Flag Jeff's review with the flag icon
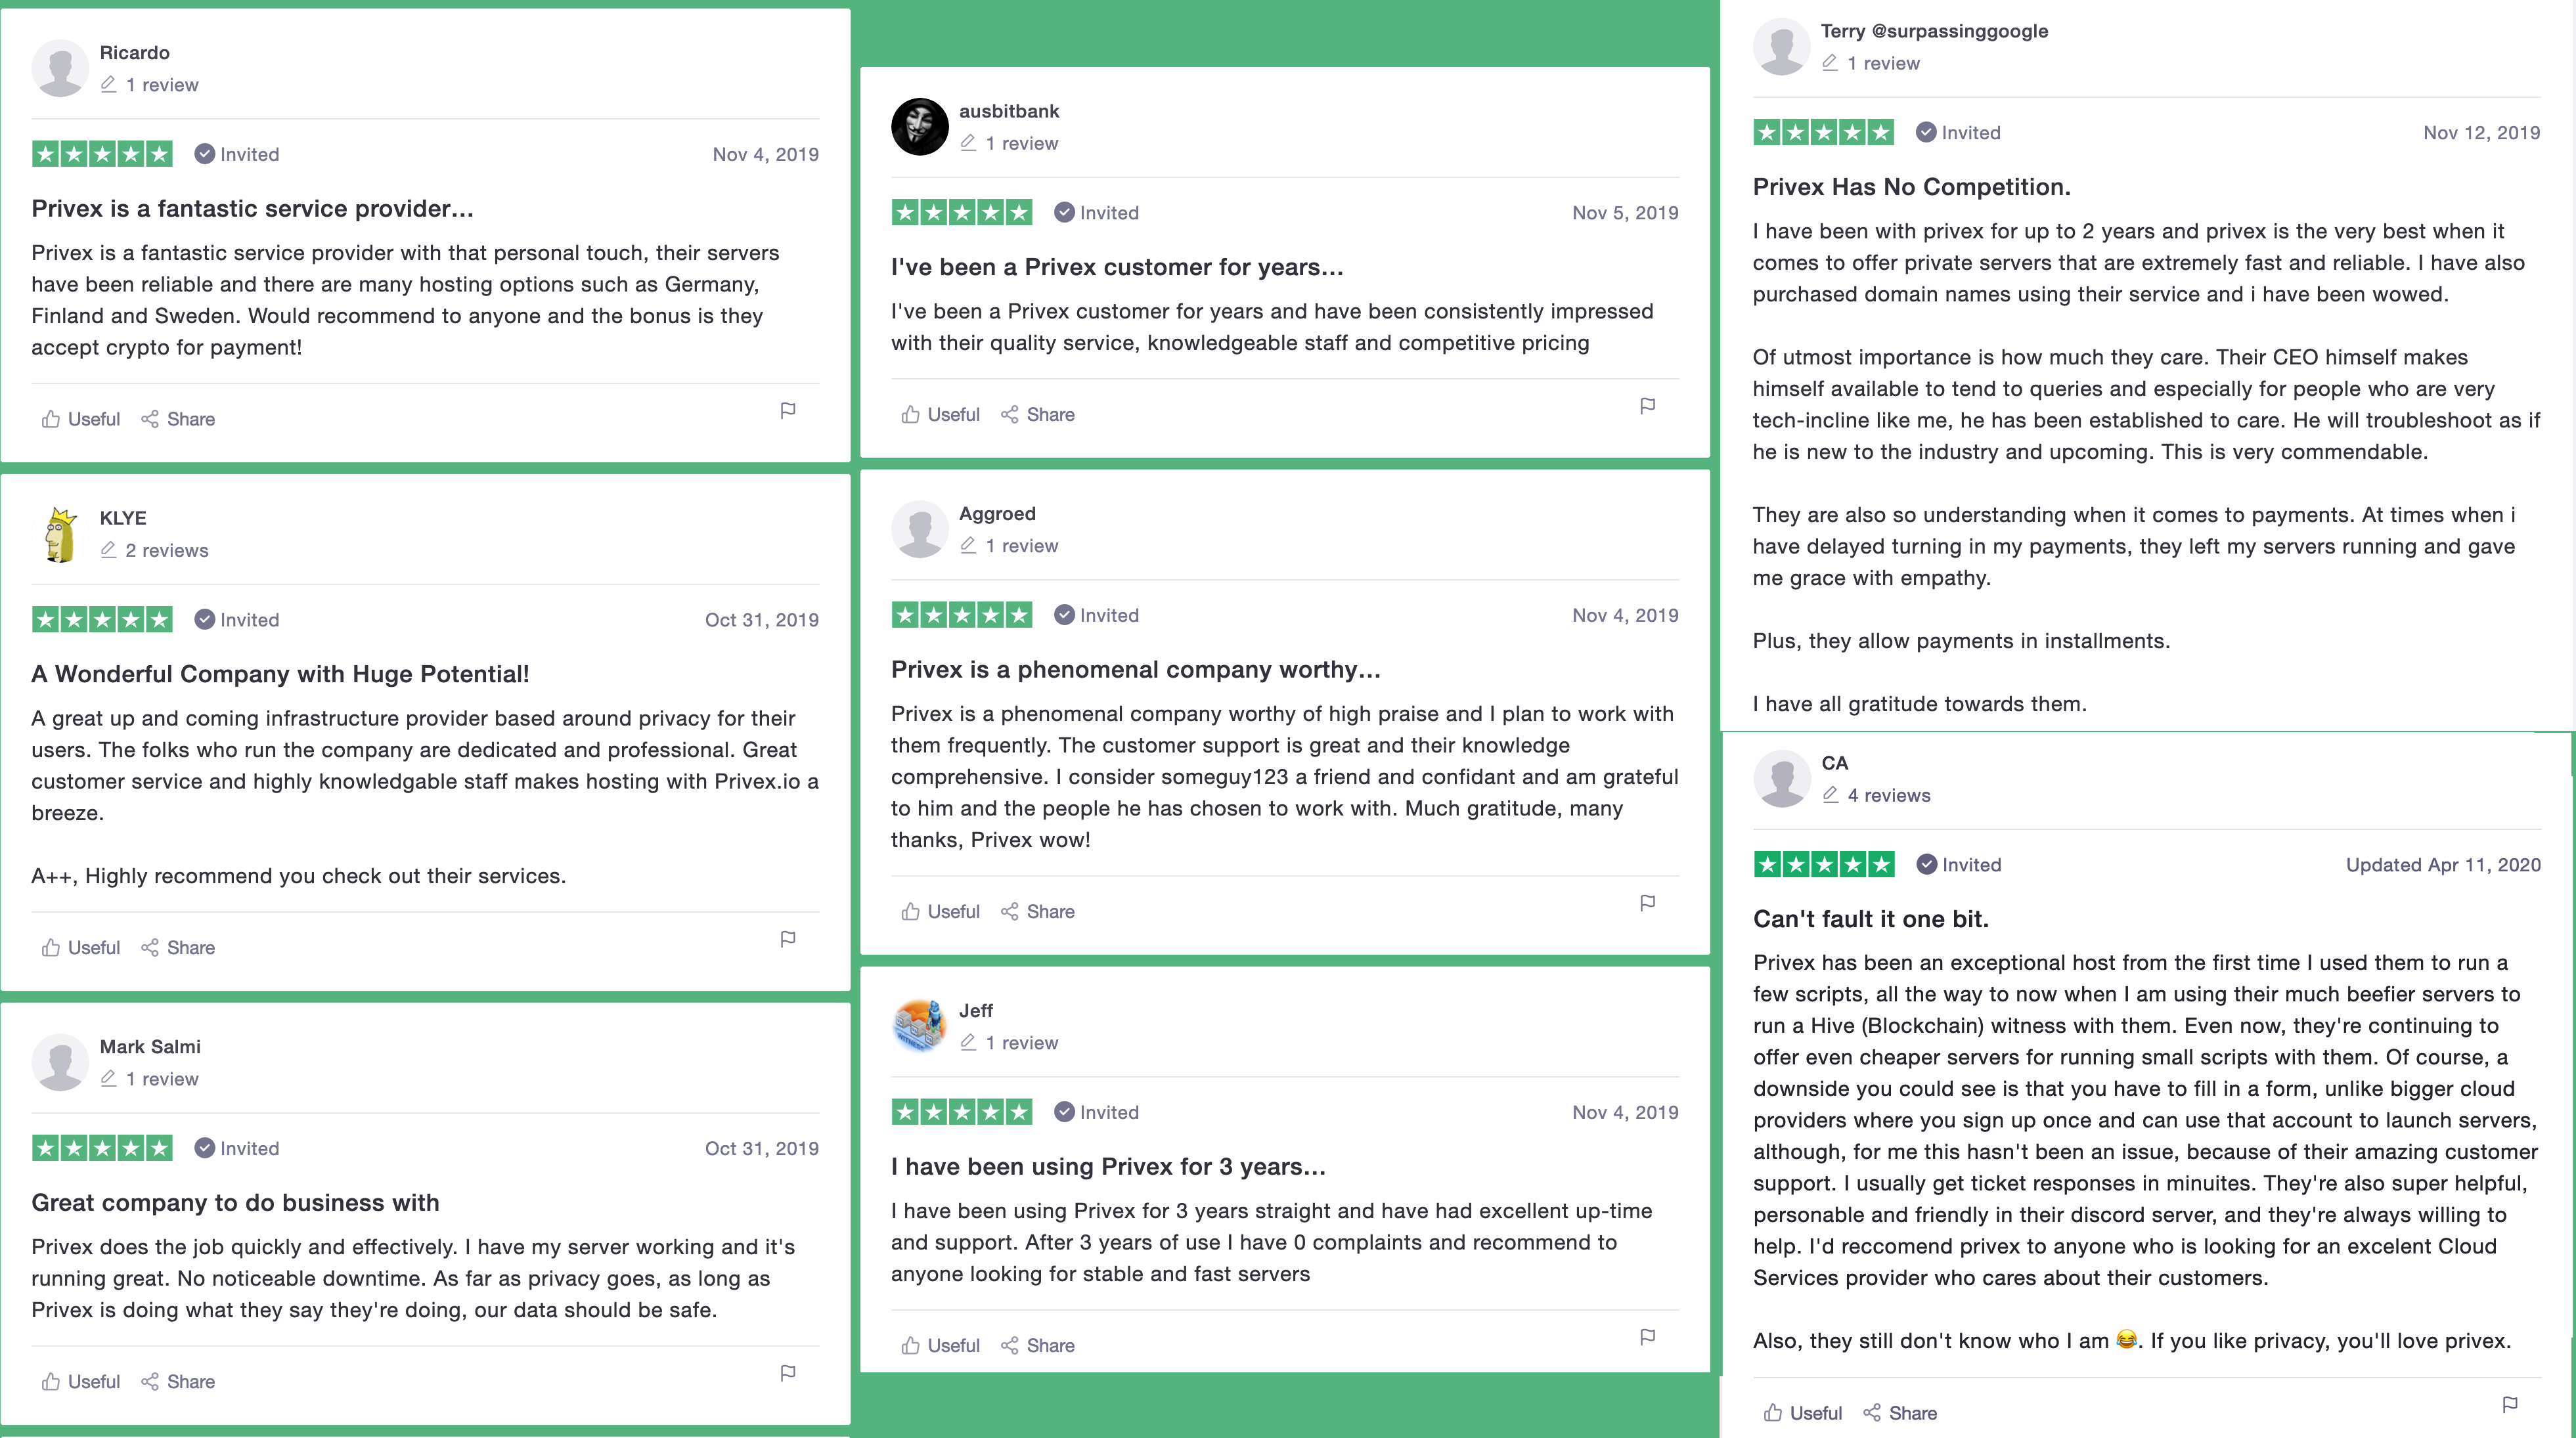 [1648, 1337]
